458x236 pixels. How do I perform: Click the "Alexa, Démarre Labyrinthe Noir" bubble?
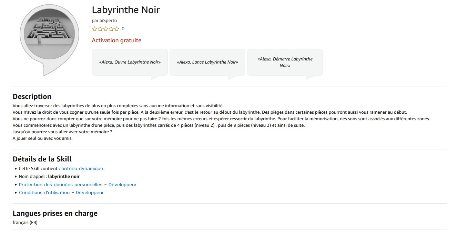tap(285, 62)
